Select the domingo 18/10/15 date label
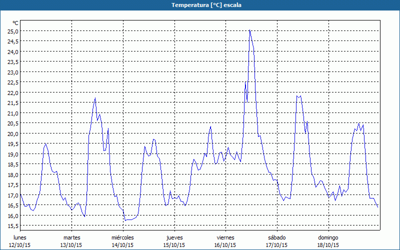 pos(328,241)
